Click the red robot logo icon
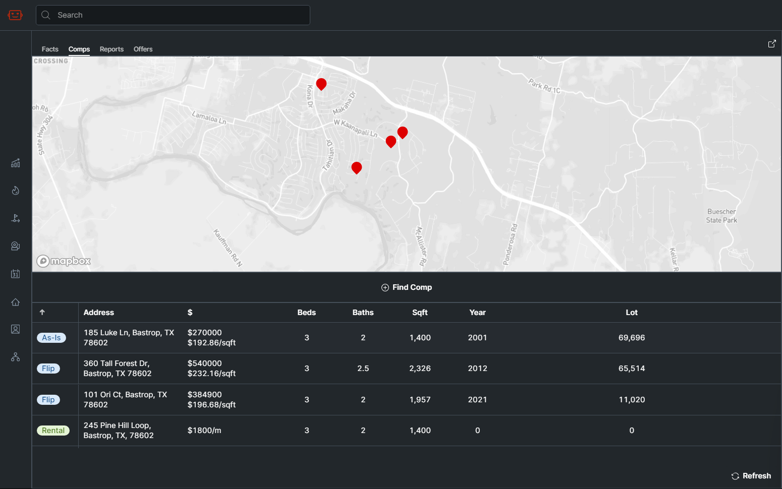 click(15, 15)
